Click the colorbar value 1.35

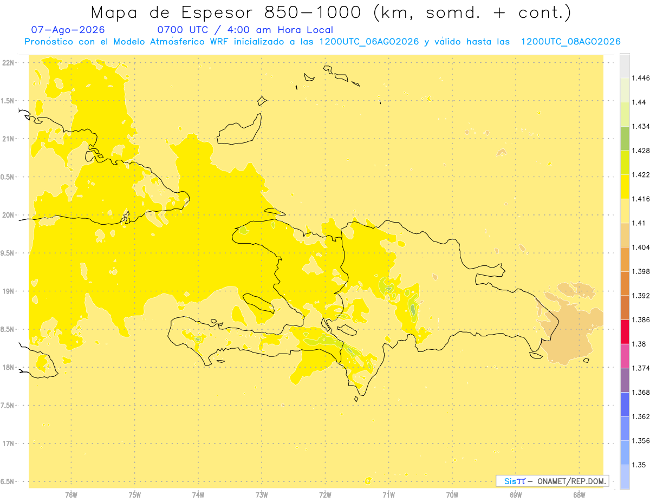point(638,465)
